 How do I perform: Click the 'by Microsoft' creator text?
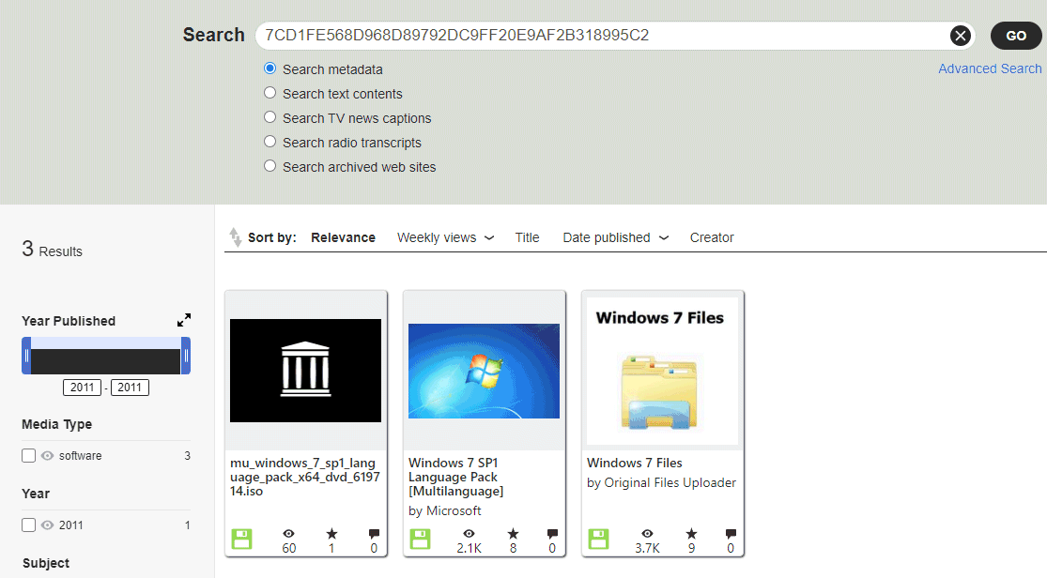[x=445, y=510]
